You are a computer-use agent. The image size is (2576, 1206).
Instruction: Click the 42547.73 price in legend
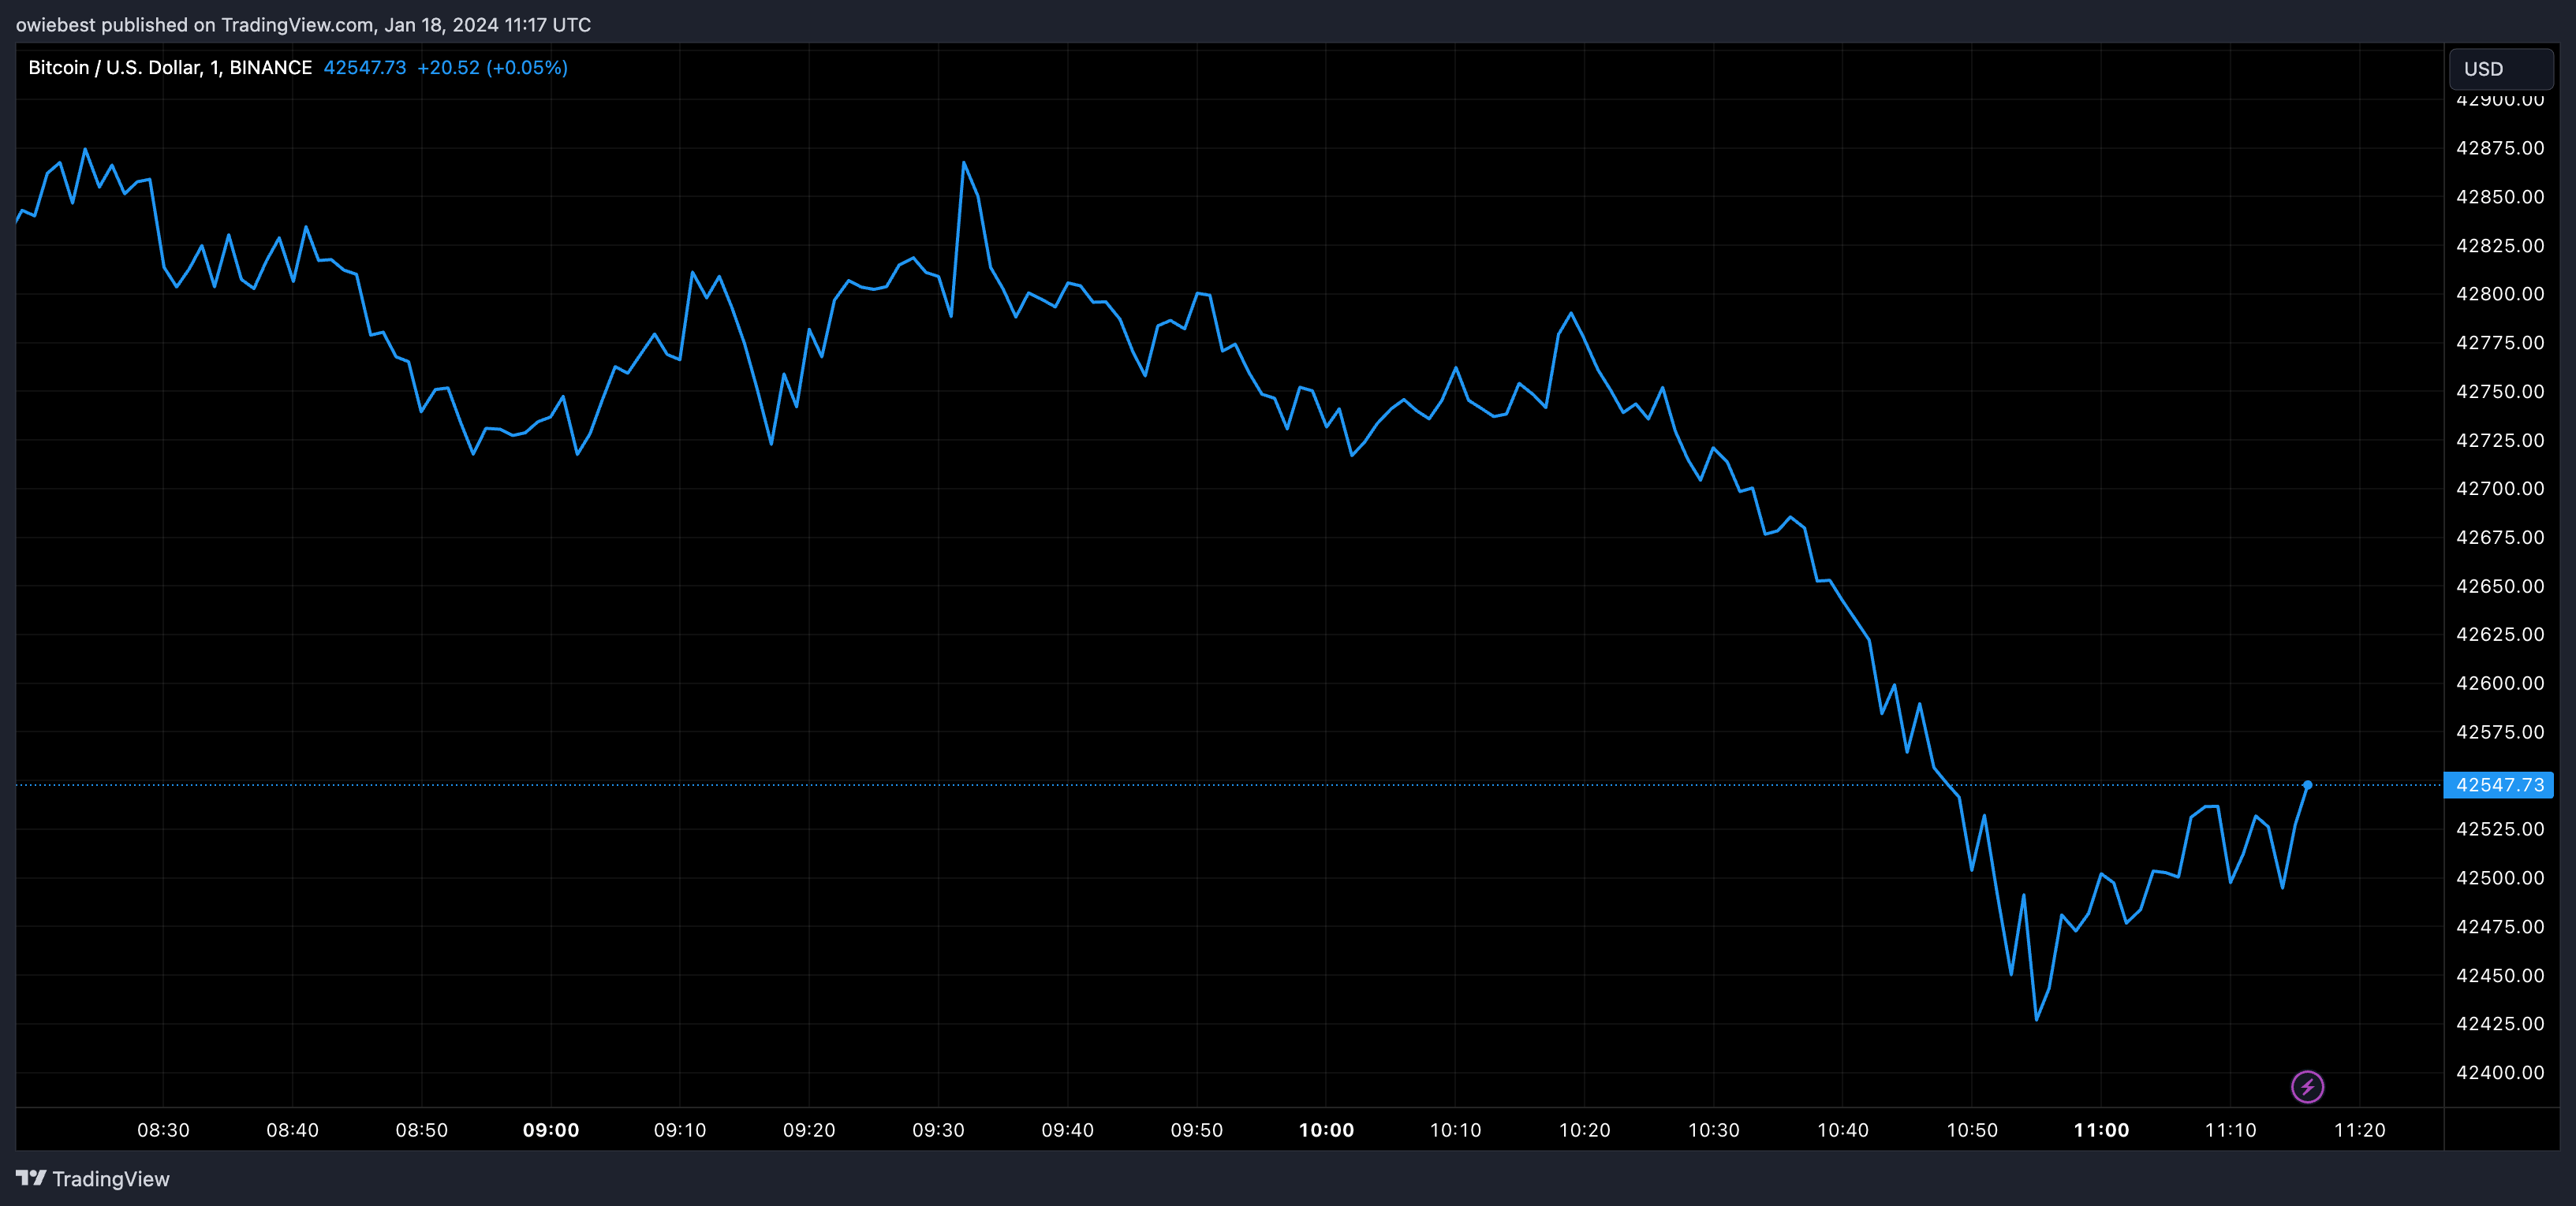(364, 67)
